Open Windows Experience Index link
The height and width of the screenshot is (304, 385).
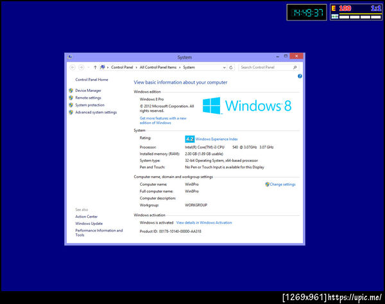(217, 139)
